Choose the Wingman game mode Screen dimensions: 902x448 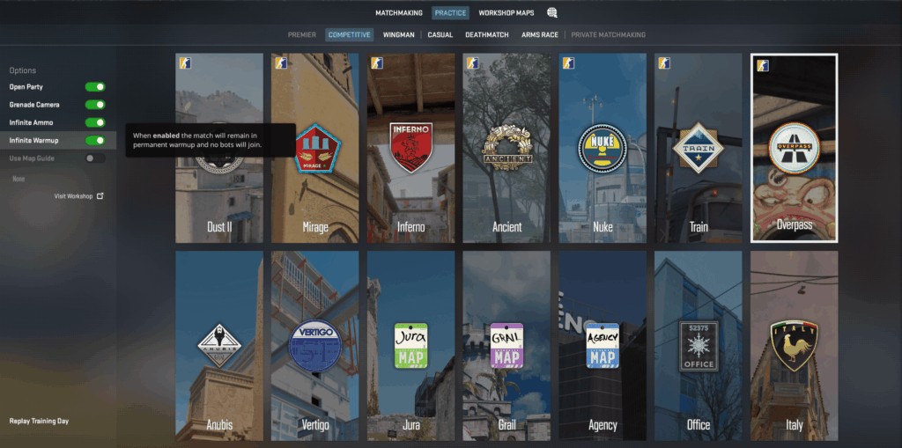[x=399, y=35]
